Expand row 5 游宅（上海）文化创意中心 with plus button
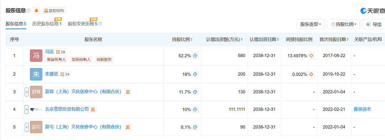Viewport: 385px width, 140px height. [x=26, y=127]
